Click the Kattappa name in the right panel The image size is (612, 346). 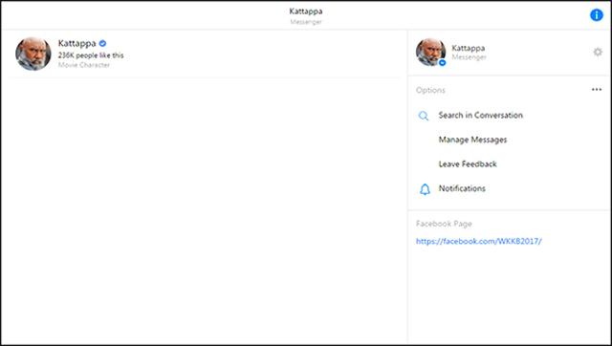tap(468, 48)
